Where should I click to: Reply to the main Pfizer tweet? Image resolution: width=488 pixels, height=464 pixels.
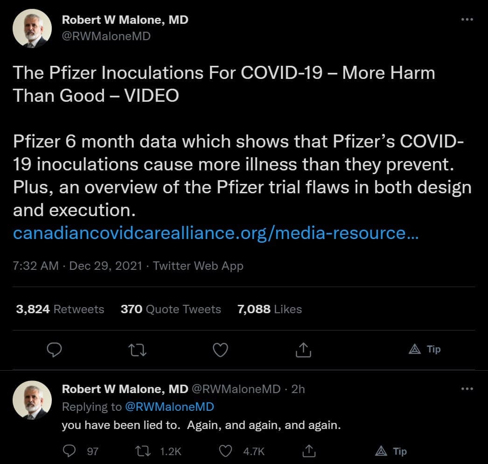55,349
